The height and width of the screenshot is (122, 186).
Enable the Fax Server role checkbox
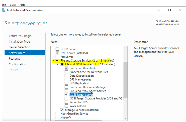click(x=57, y=57)
